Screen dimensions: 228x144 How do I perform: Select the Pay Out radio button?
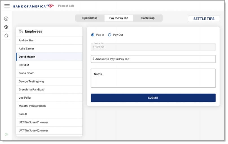[109, 35]
